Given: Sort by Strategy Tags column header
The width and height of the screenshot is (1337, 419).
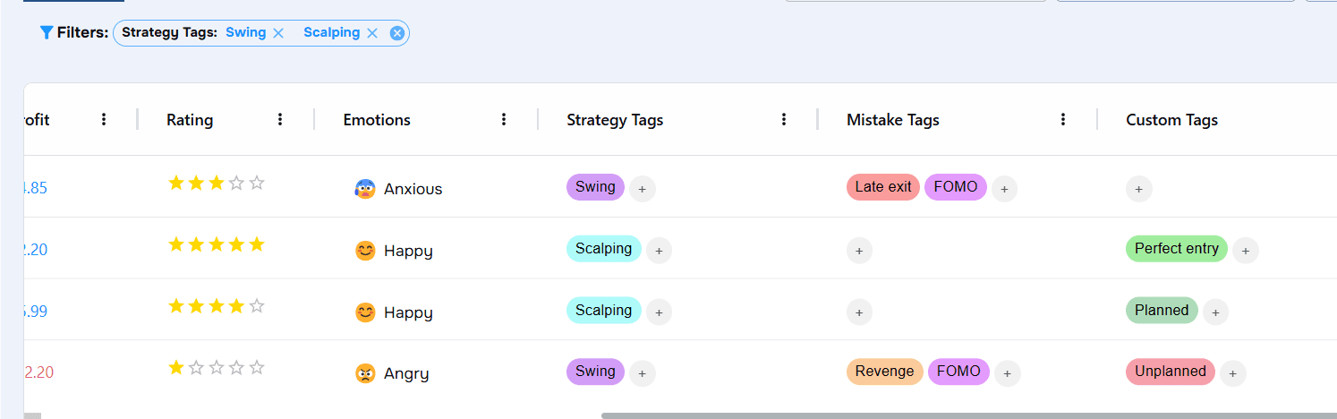Looking at the screenshot, I should click(615, 120).
